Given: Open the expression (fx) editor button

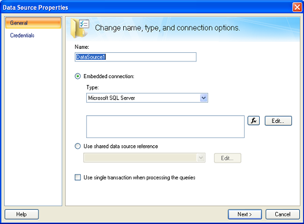Looking at the screenshot, I should tap(253, 121).
